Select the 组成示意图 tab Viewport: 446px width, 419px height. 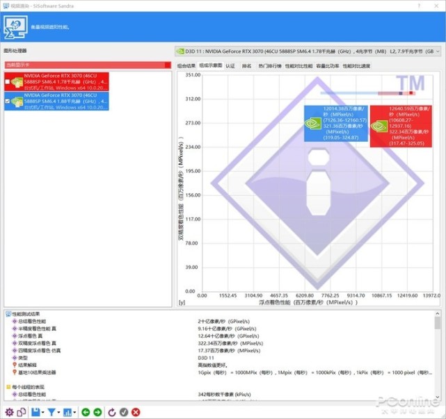[x=211, y=65]
